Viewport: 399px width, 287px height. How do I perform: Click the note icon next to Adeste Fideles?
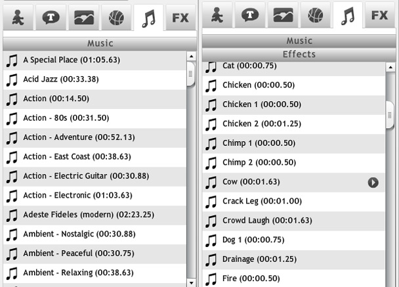12,215
